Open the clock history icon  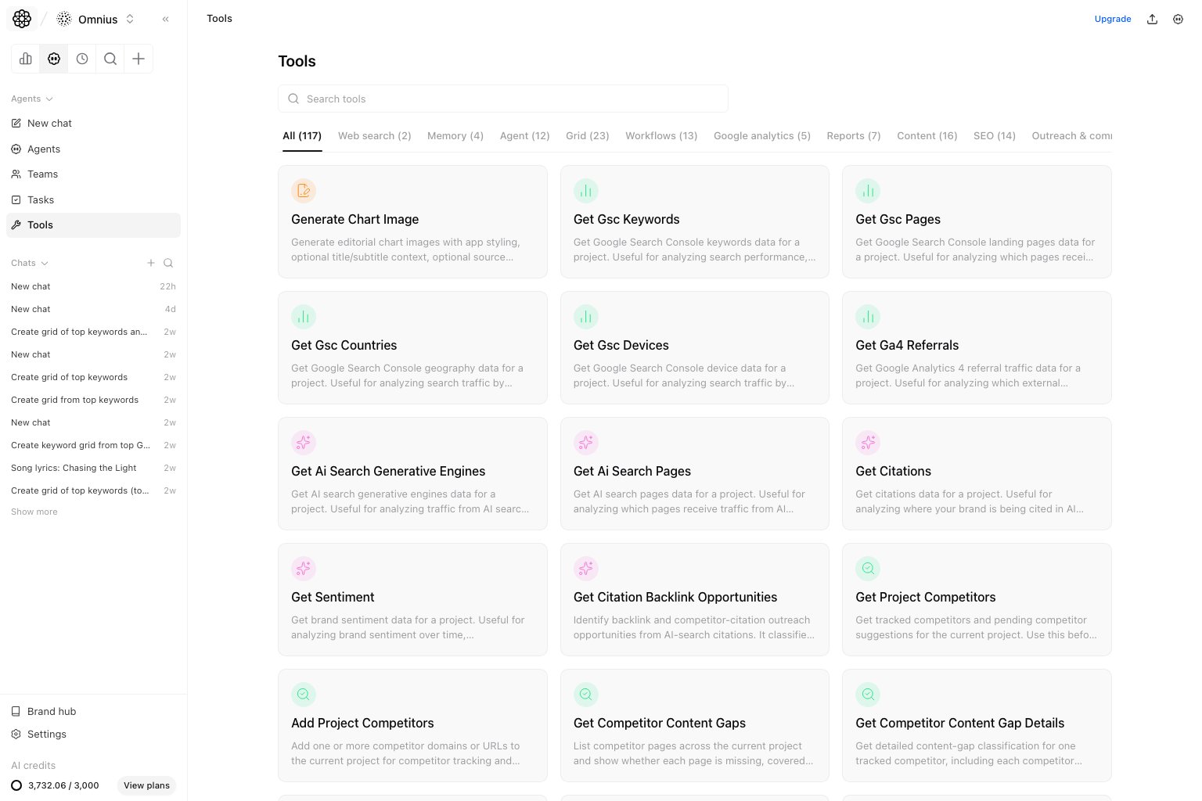click(82, 59)
